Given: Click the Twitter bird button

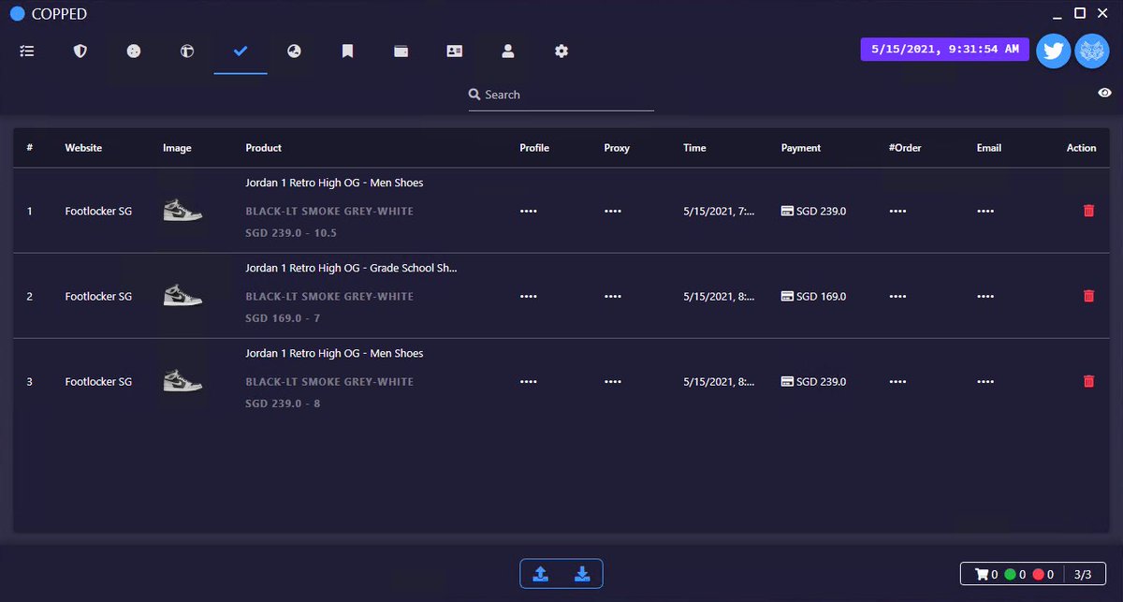Looking at the screenshot, I should (1054, 51).
